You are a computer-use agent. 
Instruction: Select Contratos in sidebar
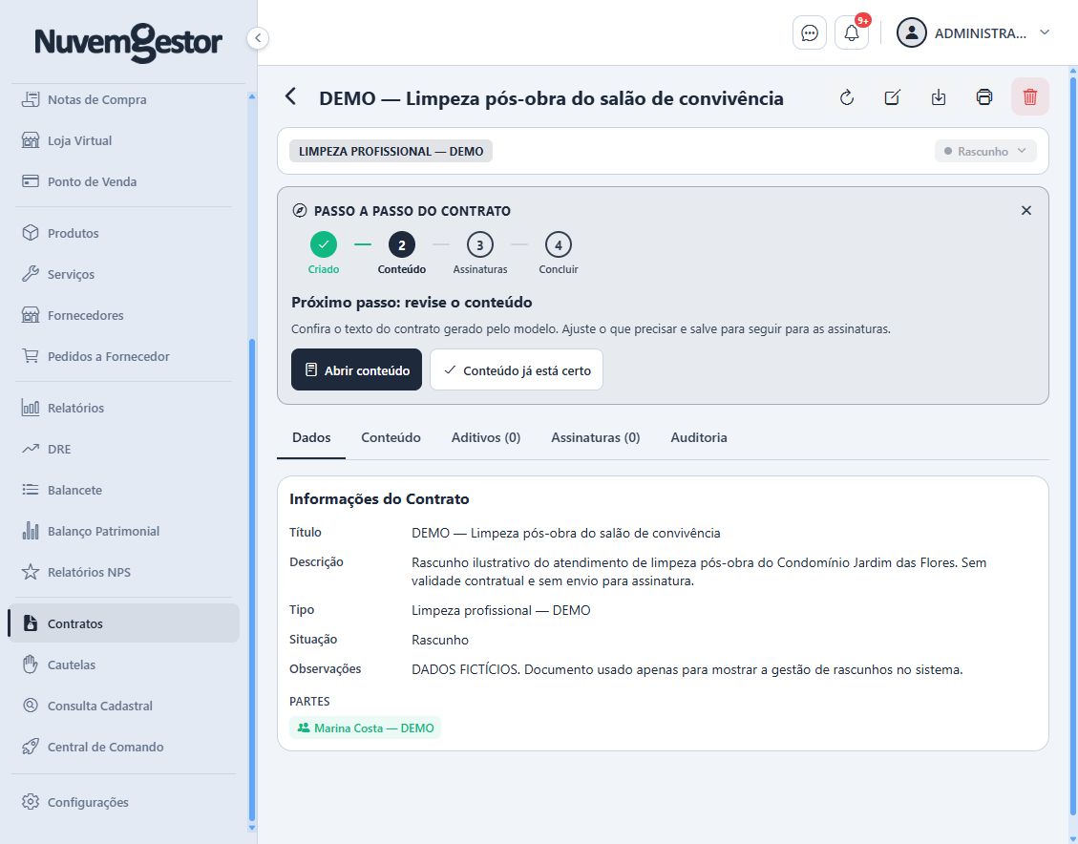click(x=124, y=623)
